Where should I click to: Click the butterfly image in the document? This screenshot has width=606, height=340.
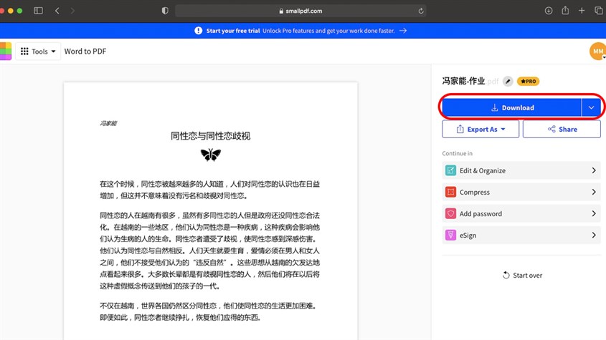[211, 155]
